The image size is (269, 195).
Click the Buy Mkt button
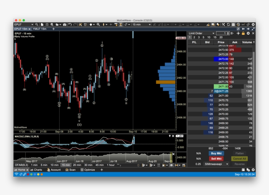tap(216, 153)
